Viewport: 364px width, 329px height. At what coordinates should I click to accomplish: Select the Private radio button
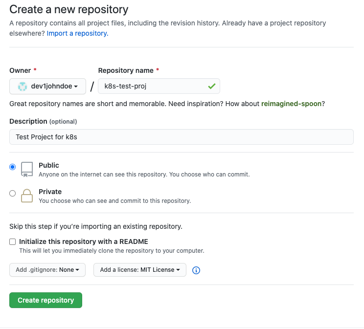(x=13, y=193)
